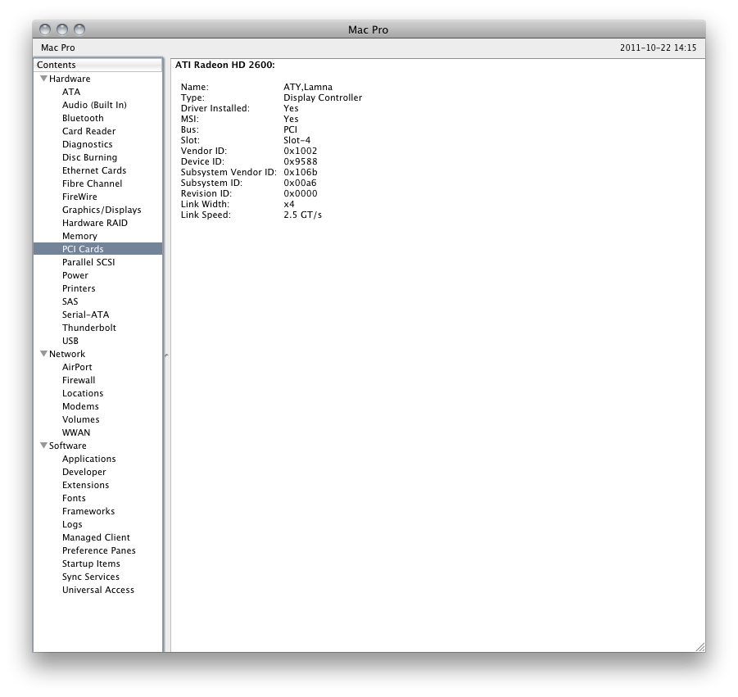Select Applications under Software
The height and width of the screenshot is (697, 738).
(x=89, y=459)
